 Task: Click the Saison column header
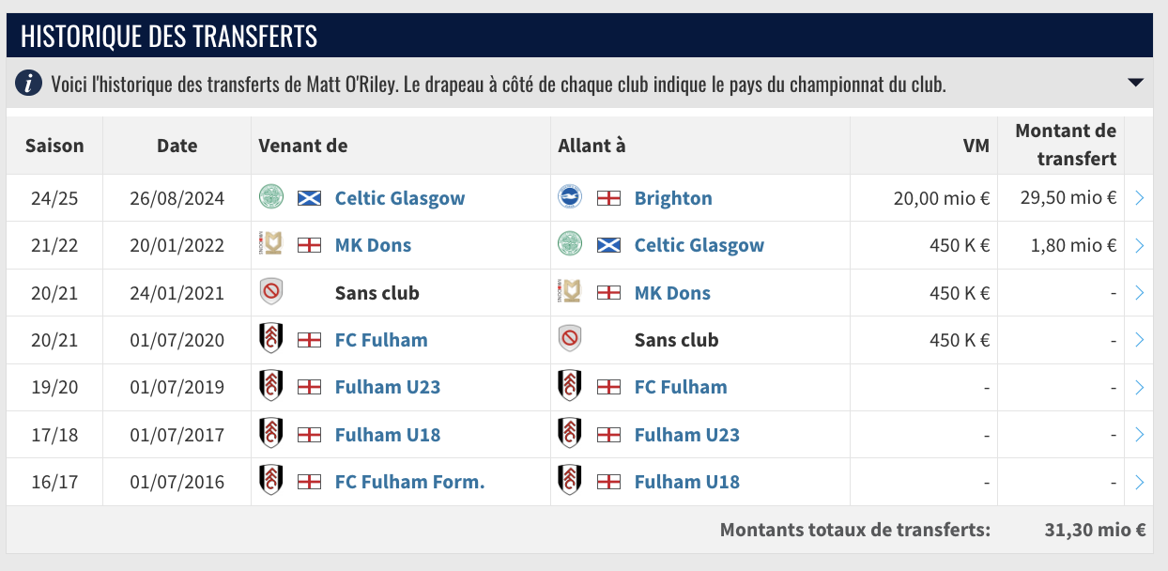coord(54,146)
